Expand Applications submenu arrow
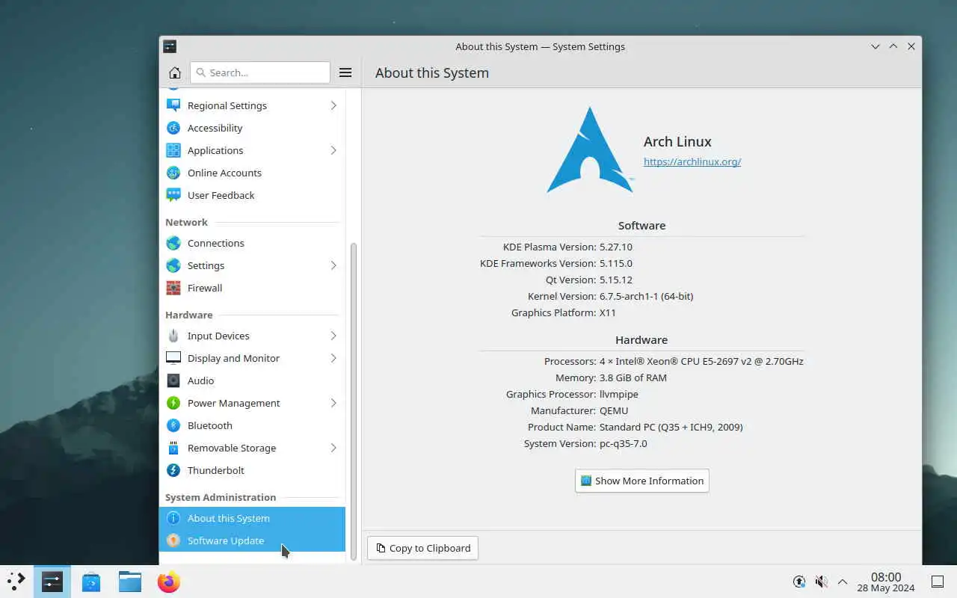957x598 pixels. pyautogui.click(x=333, y=150)
